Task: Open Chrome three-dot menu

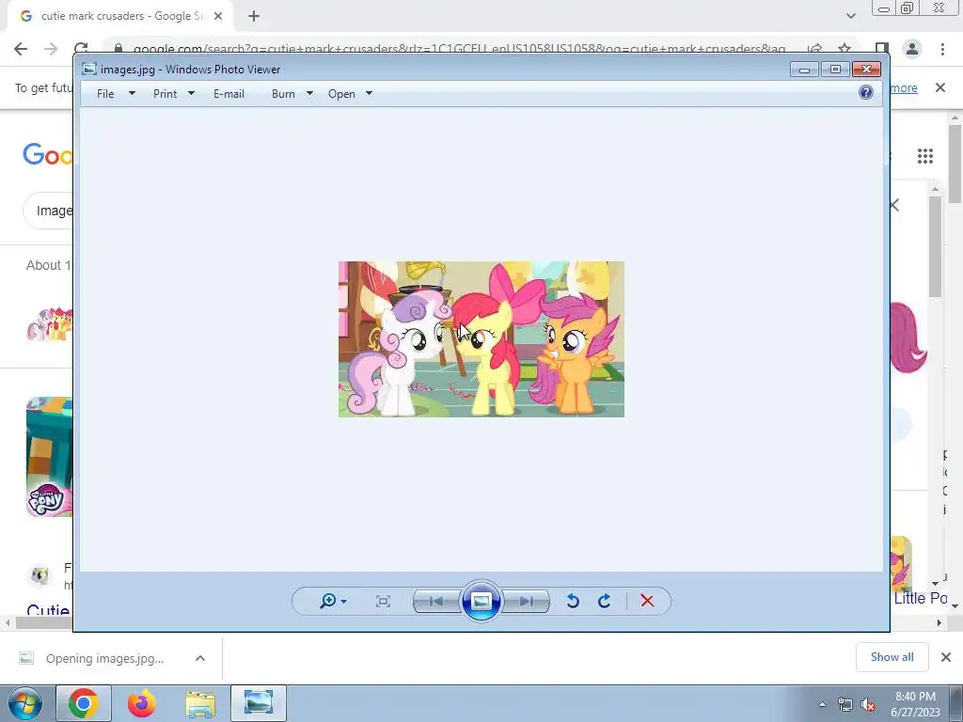Action: [942, 49]
